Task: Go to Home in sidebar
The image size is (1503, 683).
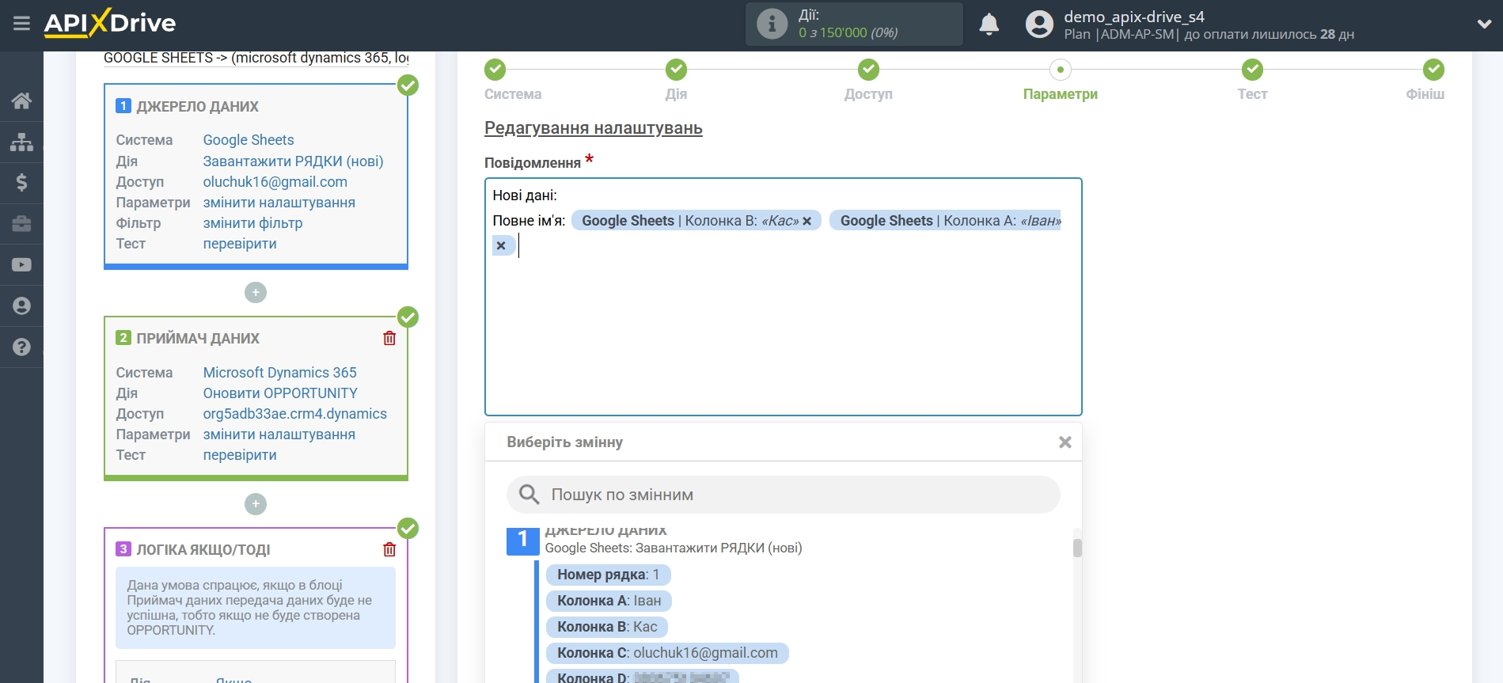Action: (x=21, y=101)
